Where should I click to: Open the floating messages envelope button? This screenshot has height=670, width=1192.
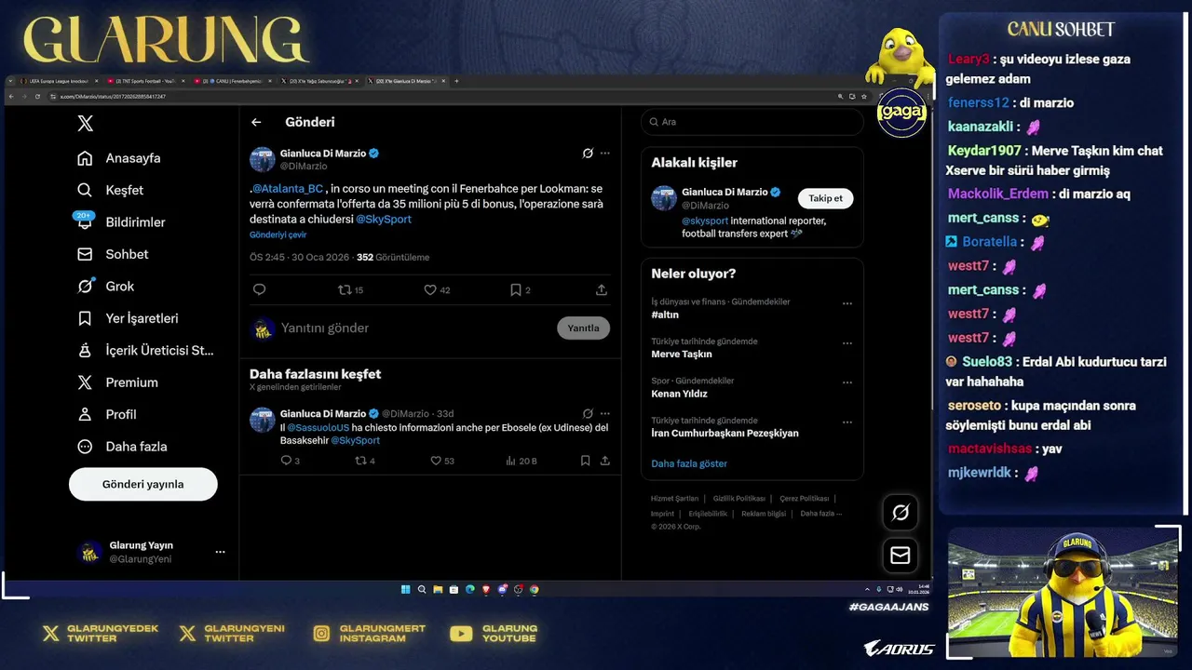tap(901, 556)
